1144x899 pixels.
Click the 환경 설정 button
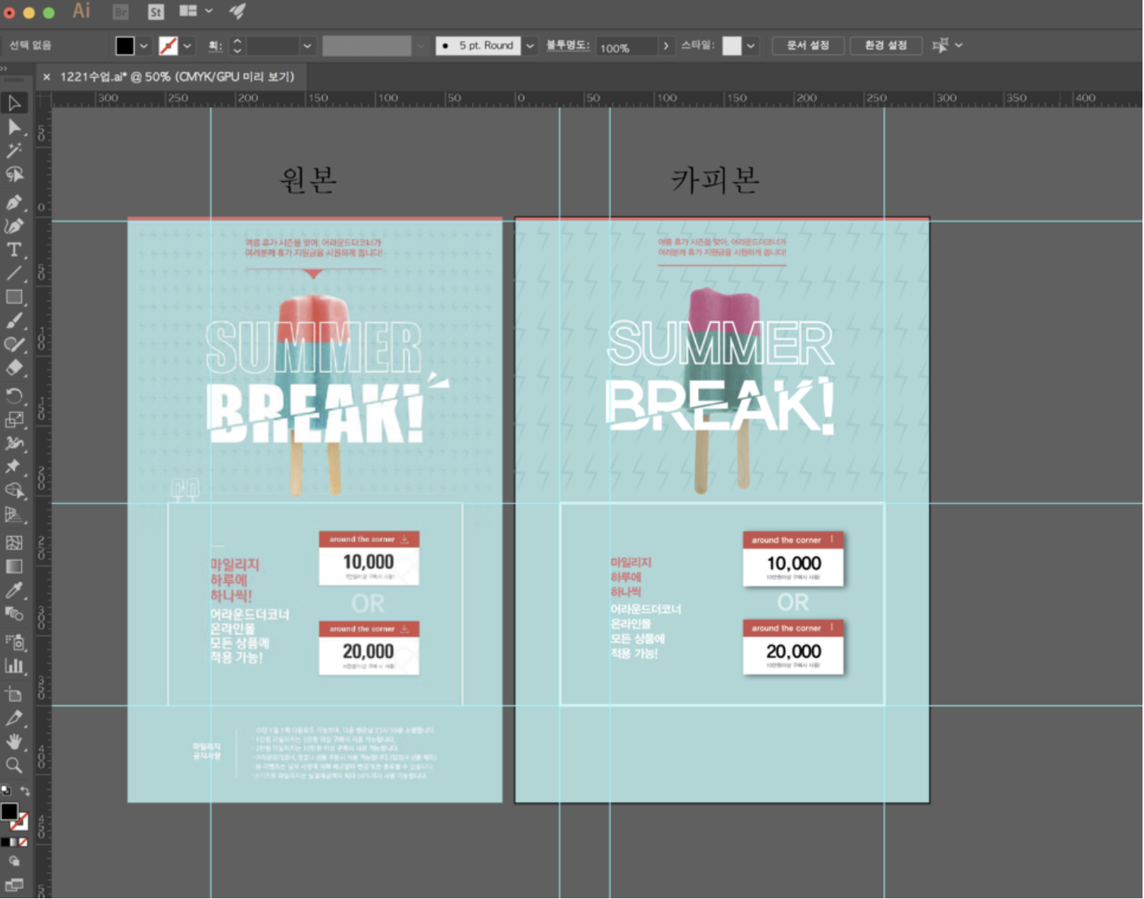coord(886,46)
